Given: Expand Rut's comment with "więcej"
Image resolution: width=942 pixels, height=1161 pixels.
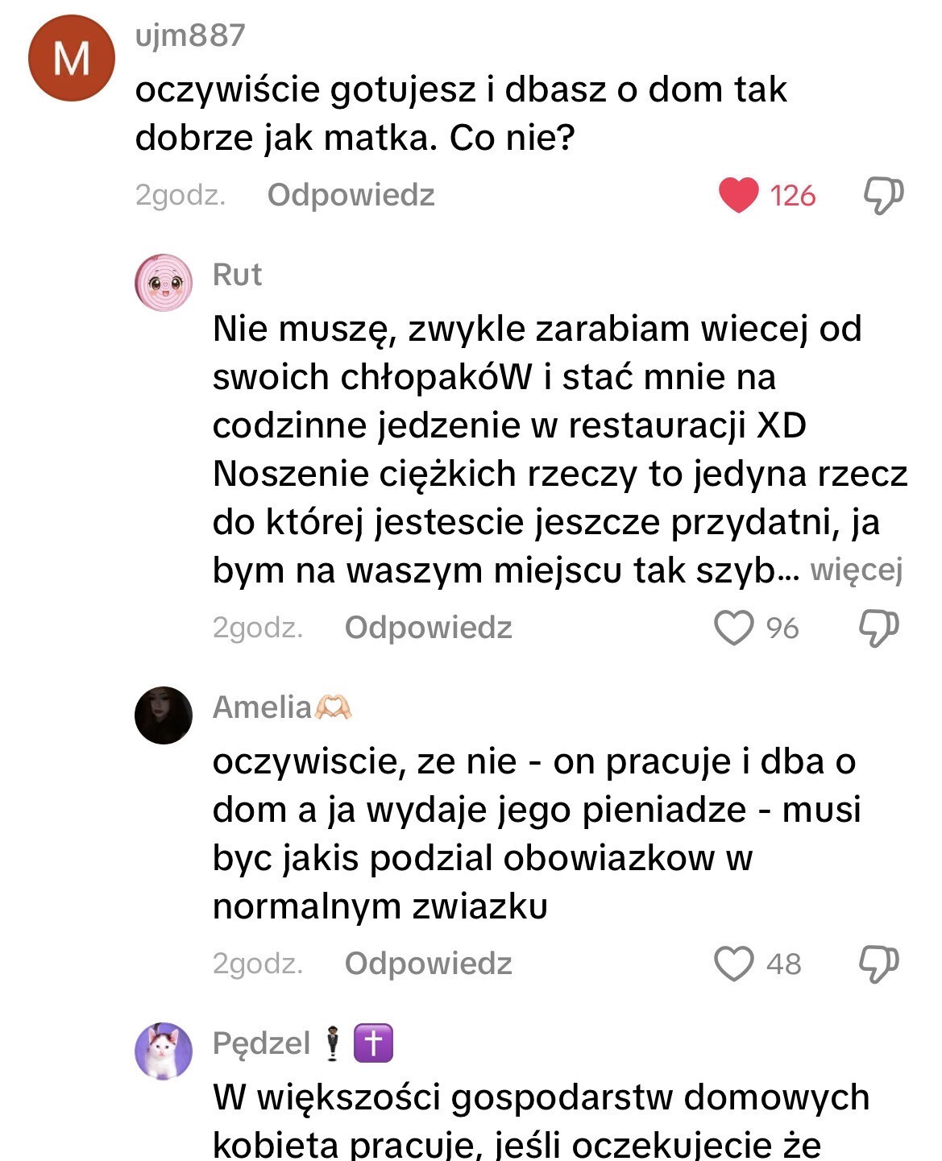Looking at the screenshot, I should (x=856, y=570).
